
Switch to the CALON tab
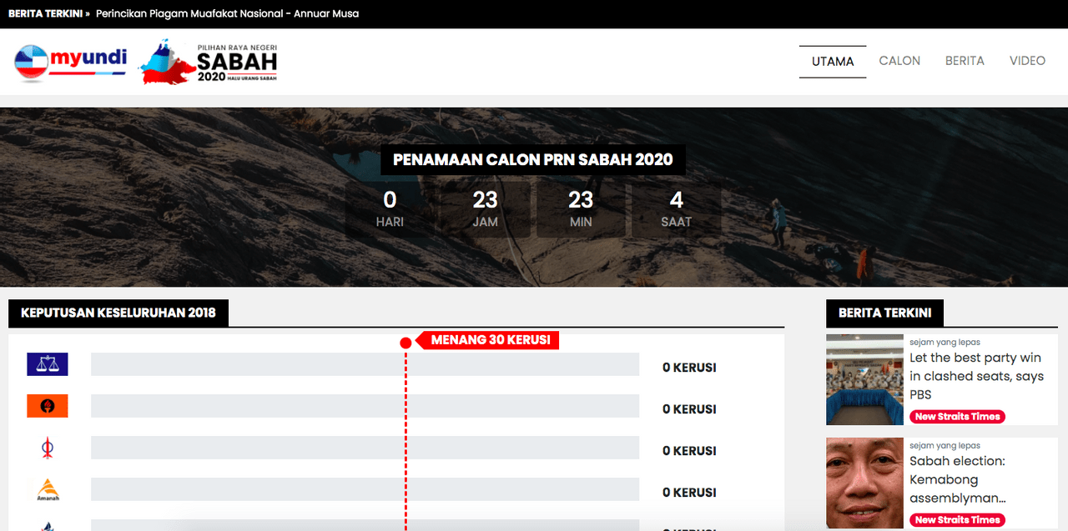[x=899, y=60]
